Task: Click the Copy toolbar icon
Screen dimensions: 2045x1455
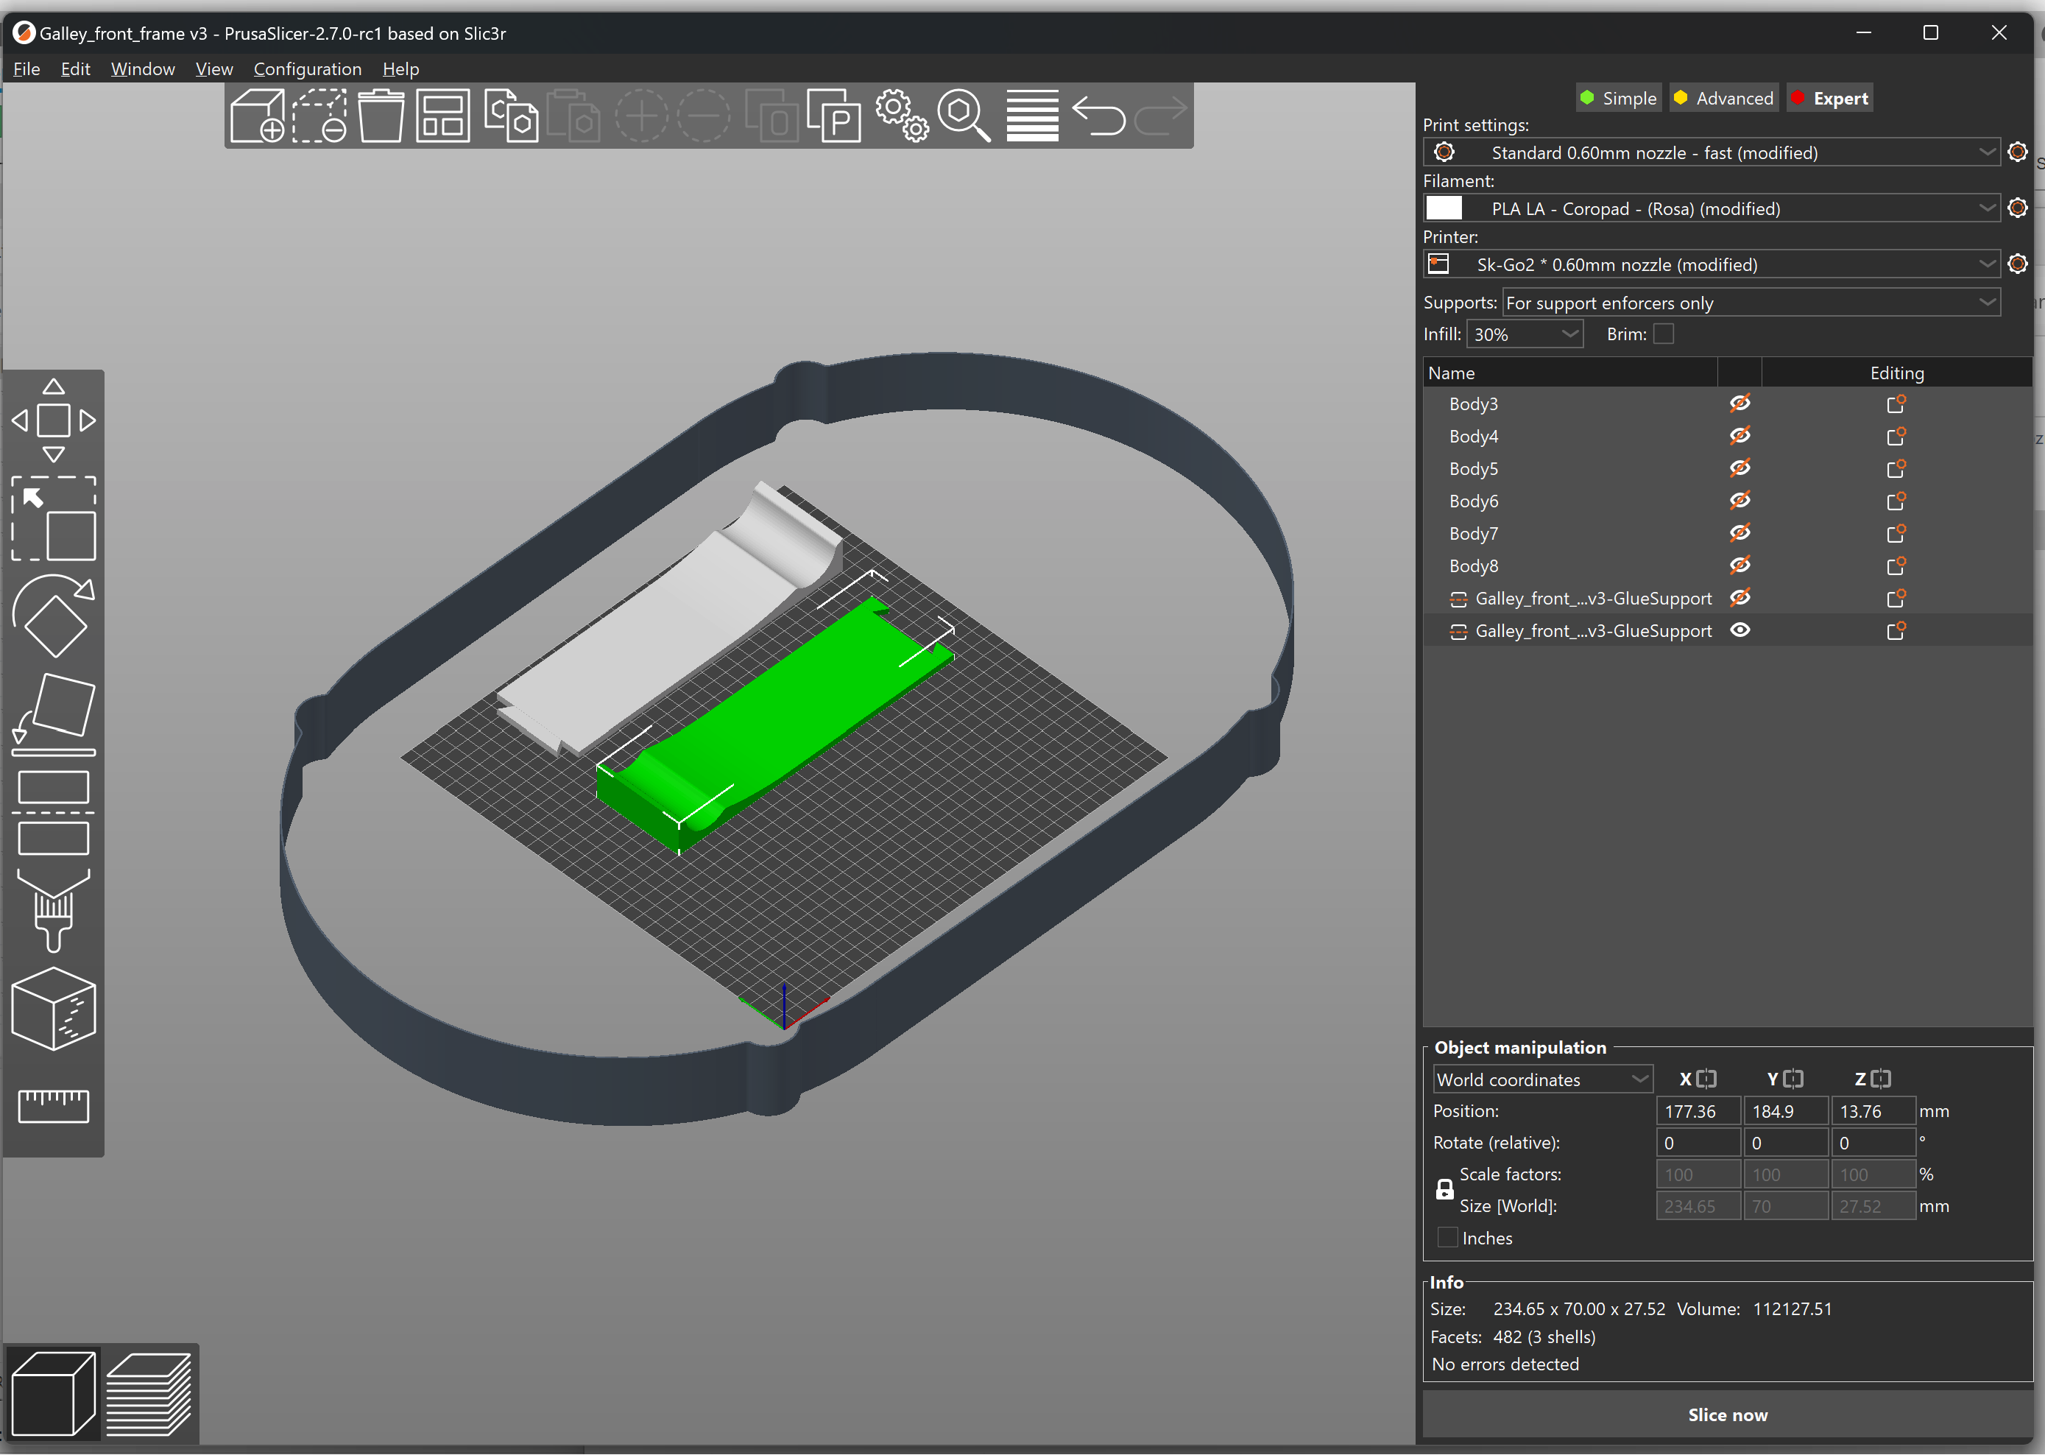Action: click(511, 116)
